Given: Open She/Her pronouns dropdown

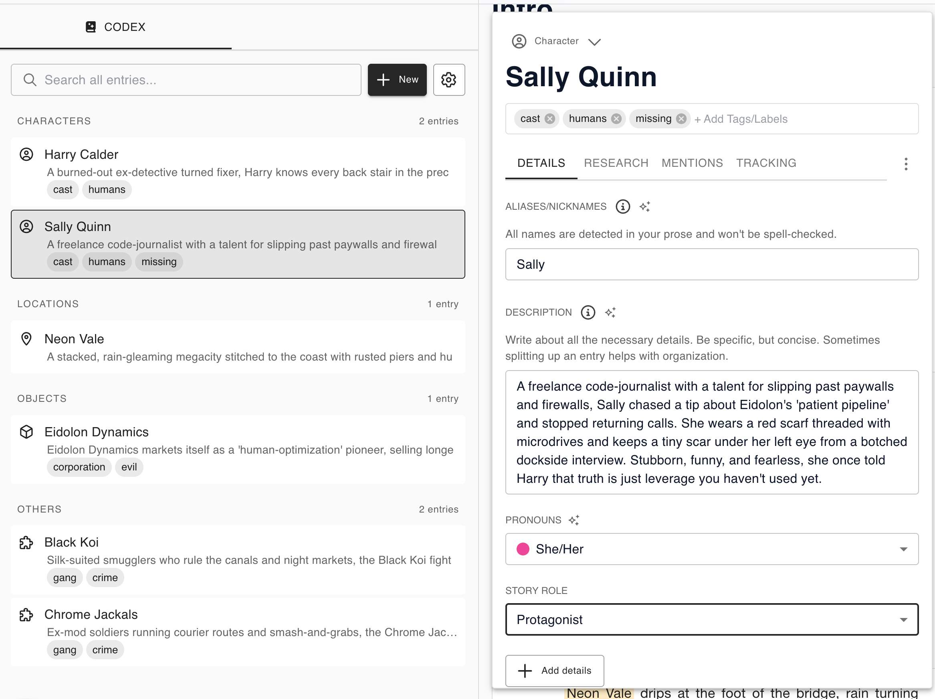Looking at the screenshot, I should pos(711,549).
